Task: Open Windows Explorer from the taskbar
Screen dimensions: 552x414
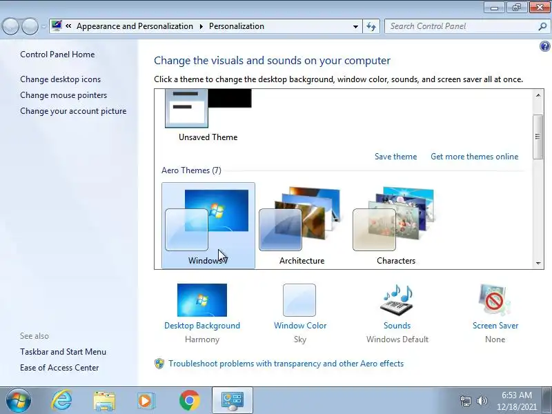Action: 104,401
